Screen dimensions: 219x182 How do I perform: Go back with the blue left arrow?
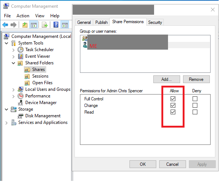(x=5, y=25)
